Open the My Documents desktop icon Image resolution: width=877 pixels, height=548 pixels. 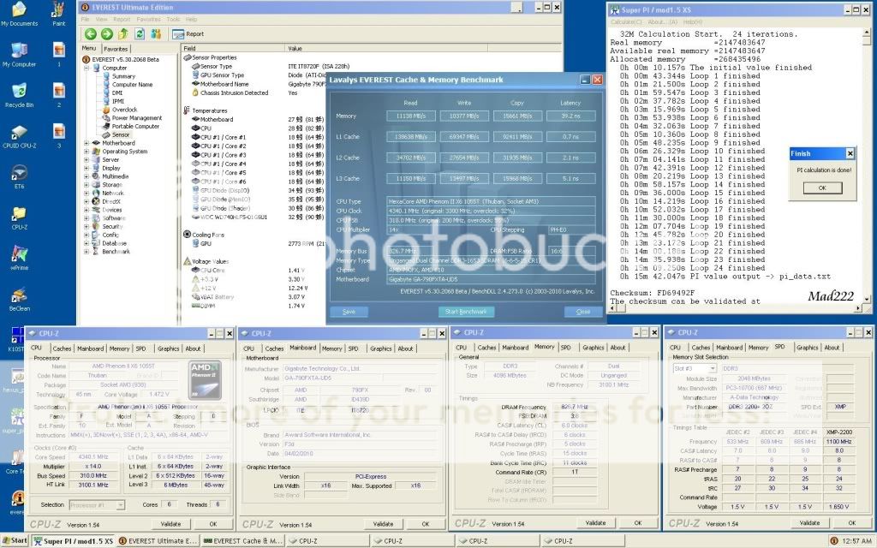pos(20,14)
